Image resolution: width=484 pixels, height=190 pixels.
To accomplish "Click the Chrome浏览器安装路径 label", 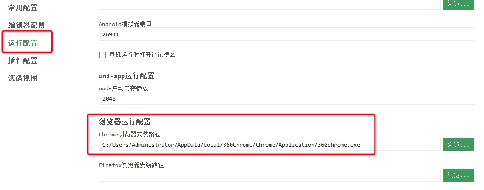I will (130, 134).
